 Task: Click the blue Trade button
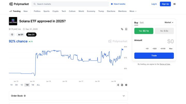pos(154,55)
